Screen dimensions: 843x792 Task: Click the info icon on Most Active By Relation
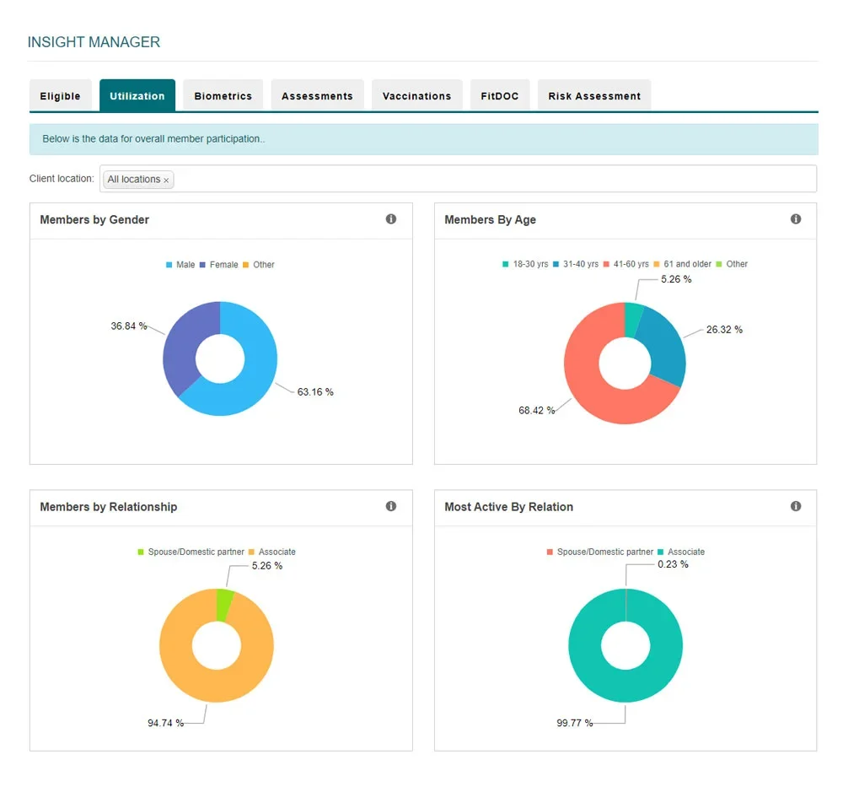pos(796,506)
